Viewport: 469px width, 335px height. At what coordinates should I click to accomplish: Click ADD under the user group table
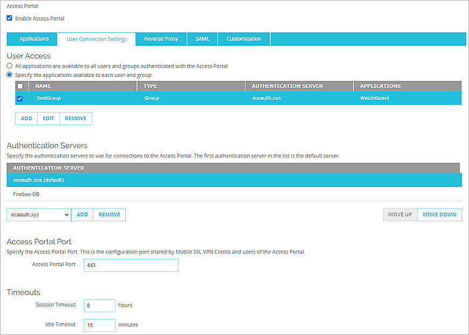[26, 118]
